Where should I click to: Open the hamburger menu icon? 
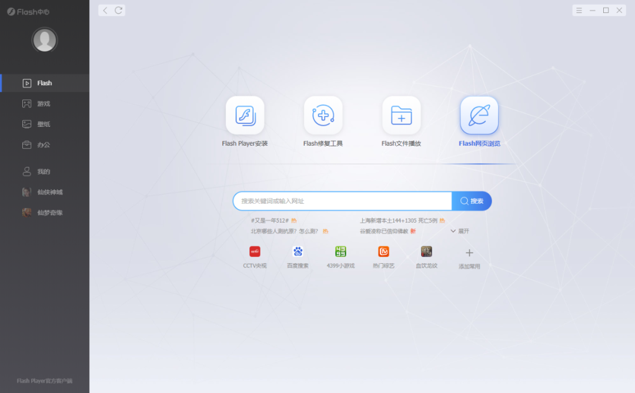pos(579,11)
